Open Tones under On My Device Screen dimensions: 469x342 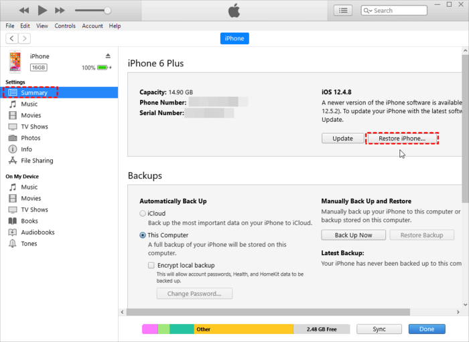pyautogui.click(x=29, y=244)
